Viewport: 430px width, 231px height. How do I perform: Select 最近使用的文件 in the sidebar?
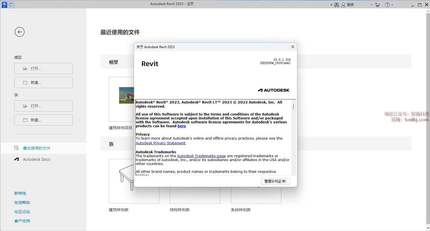coord(37,148)
